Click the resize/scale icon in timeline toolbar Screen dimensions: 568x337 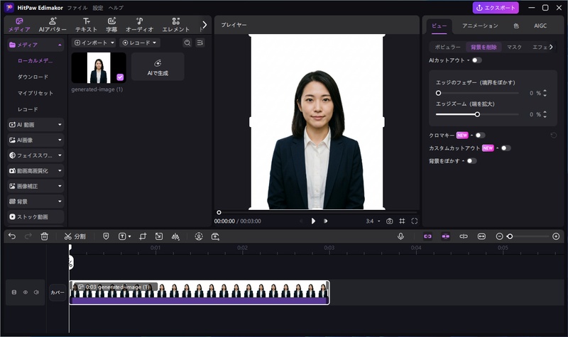tap(158, 236)
